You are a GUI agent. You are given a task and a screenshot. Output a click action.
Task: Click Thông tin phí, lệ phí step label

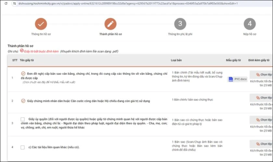(x=180, y=34)
